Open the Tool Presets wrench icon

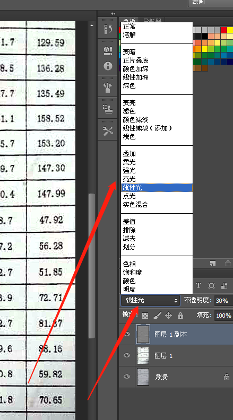(x=108, y=131)
